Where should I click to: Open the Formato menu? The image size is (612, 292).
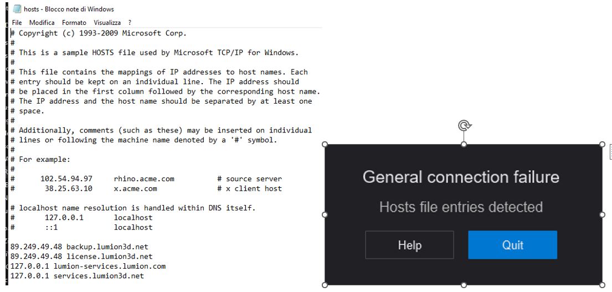pos(74,23)
